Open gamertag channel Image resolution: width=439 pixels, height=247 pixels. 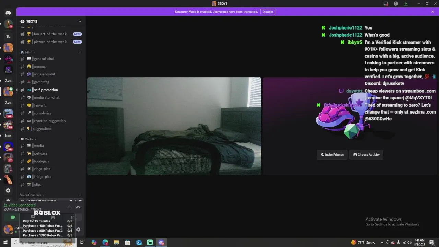(51, 82)
